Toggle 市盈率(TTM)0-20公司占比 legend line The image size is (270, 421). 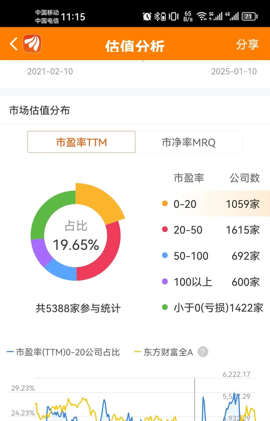pyautogui.click(x=63, y=352)
